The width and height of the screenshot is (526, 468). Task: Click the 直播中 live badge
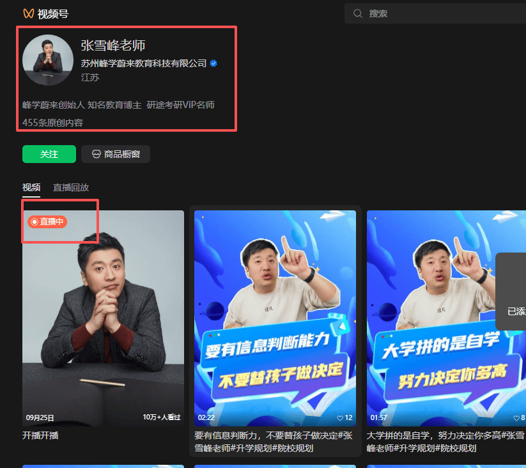[47, 221]
